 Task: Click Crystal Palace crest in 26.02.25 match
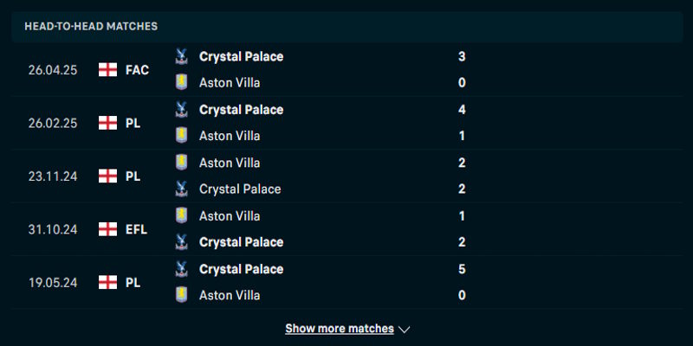tap(181, 110)
